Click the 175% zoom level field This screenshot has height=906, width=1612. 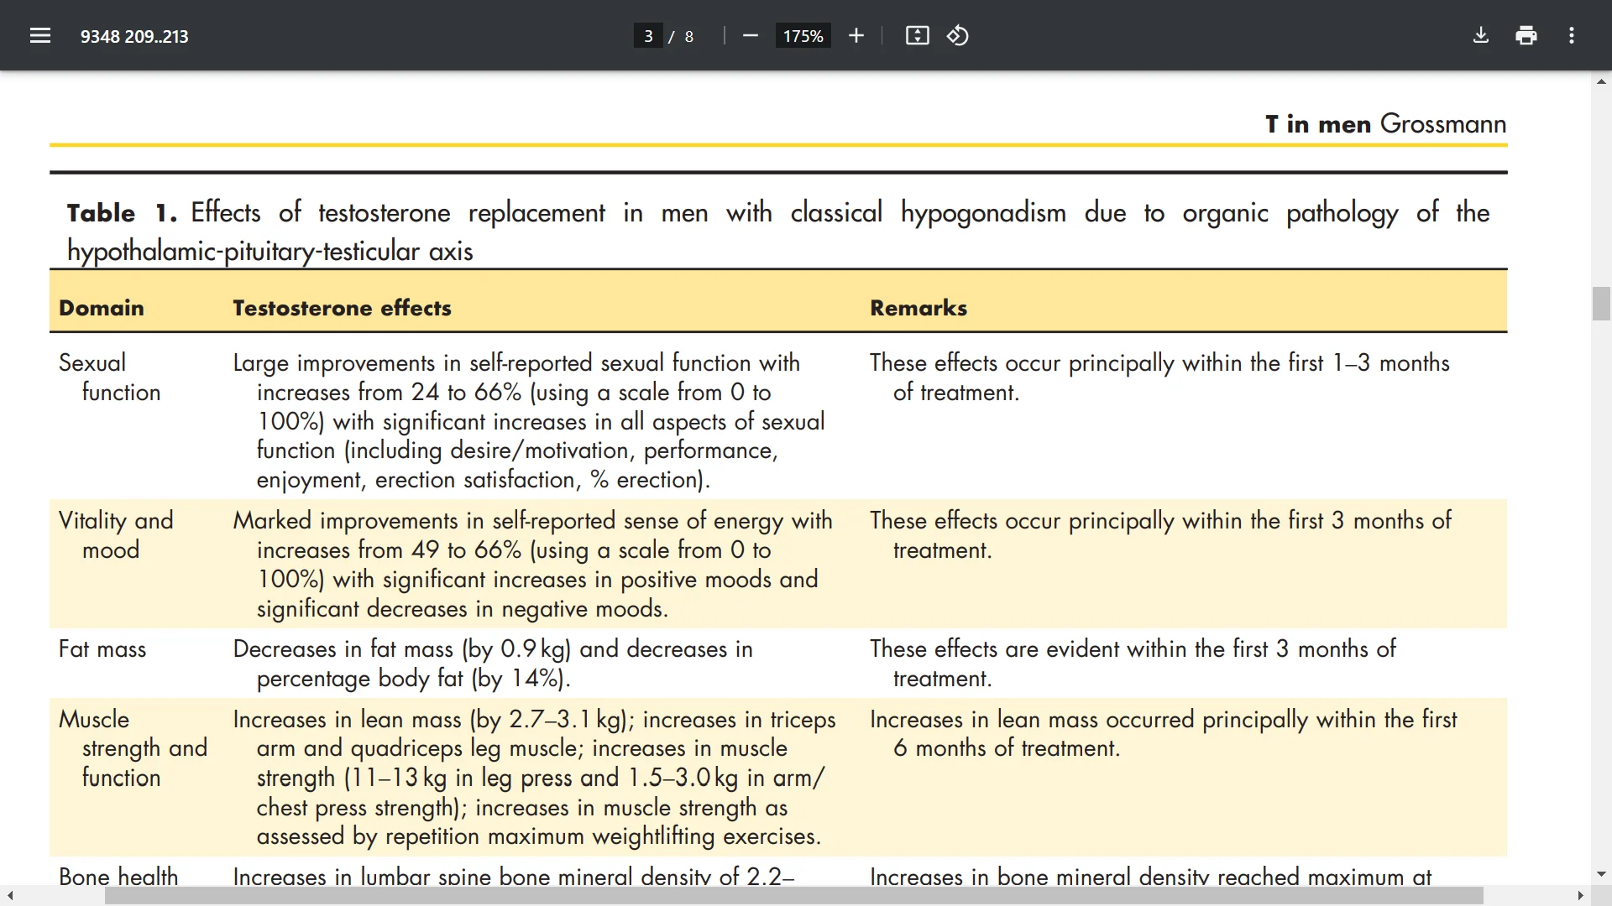tap(803, 36)
